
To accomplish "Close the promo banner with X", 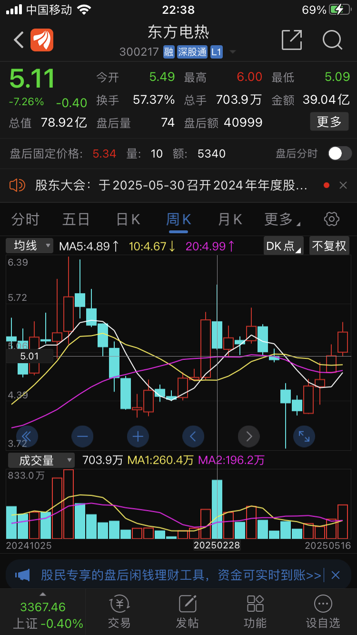I will pyautogui.click(x=336, y=575).
